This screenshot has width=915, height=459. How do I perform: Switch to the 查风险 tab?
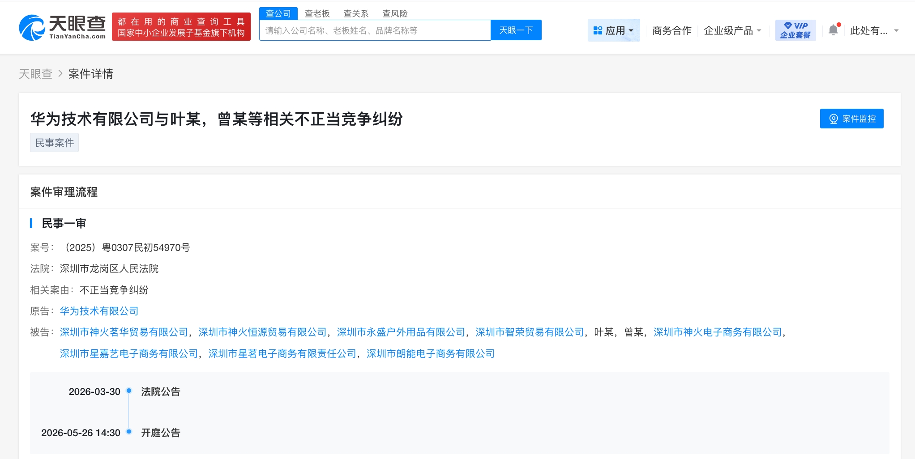pyautogui.click(x=395, y=13)
